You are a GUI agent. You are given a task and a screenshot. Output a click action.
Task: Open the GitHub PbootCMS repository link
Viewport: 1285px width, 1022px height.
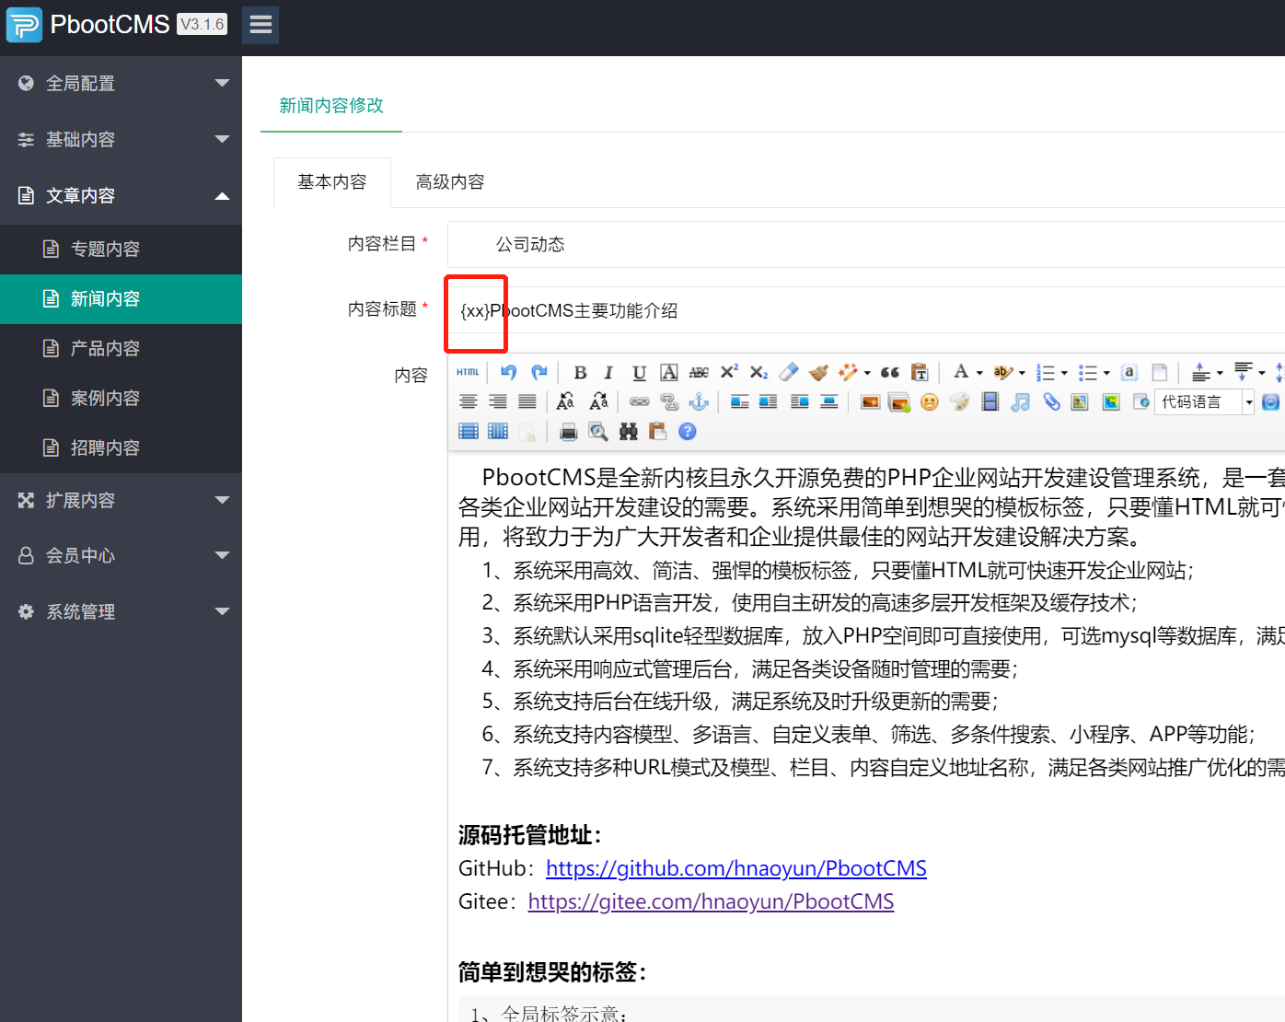tap(735, 868)
